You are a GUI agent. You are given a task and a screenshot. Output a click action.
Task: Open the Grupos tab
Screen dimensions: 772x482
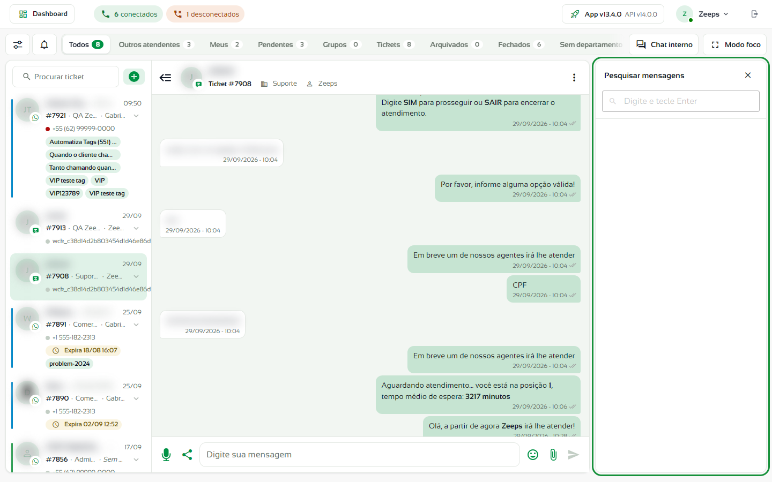[x=342, y=44]
